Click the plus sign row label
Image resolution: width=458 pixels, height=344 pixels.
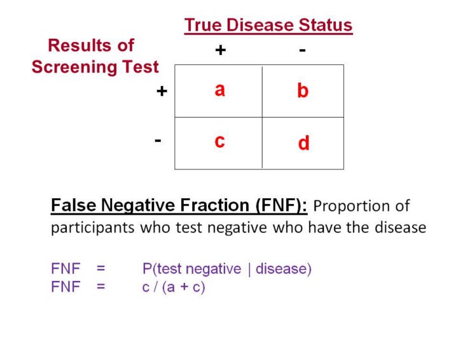click(162, 92)
